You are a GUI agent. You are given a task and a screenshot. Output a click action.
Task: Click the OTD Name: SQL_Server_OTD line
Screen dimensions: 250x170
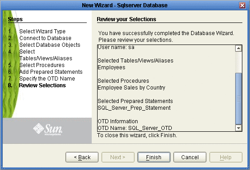[x=135, y=128]
